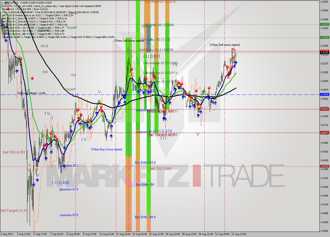Click the 'Sell Entry -50 | 0.536' label
This screenshot has width=330, height=237.
coord(155,40)
